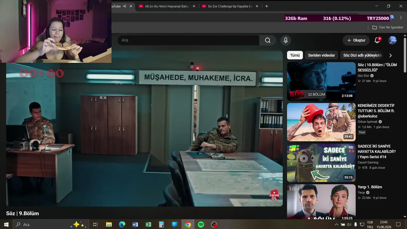Click the TUR TRQ keyboard language indicator
Screen dimensions: 407x229
click(x=370, y=225)
